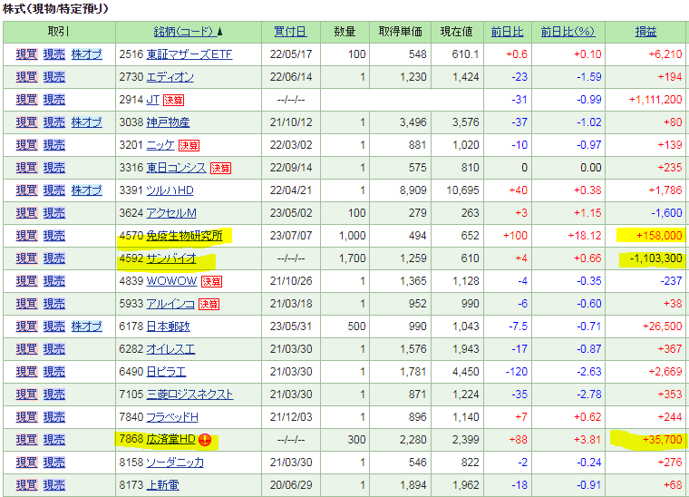Viewport: 689px width, 497px height.
Task: Click the 決算 badge next to アルインコ
Action: [x=209, y=305]
